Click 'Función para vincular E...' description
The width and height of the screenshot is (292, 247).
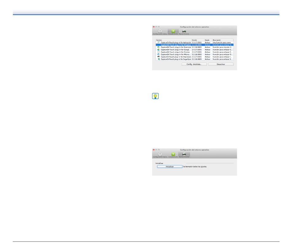pos(223,47)
